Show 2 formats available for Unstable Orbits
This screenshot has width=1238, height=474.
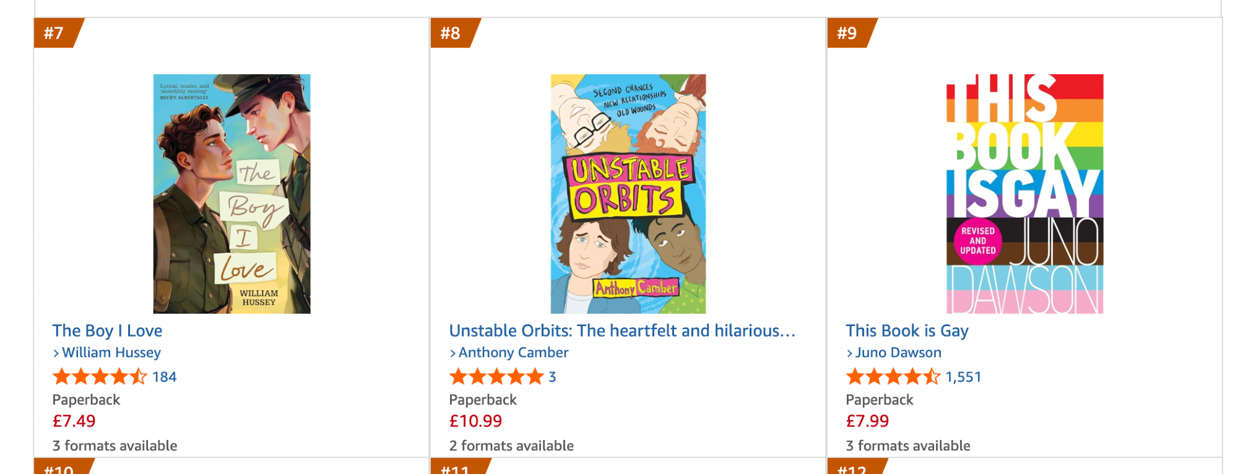click(x=511, y=446)
